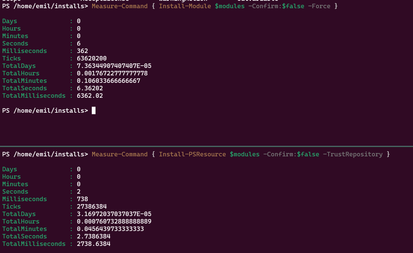Click the TotalSeconds value 6.36202
The width and height of the screenshot is (413, 253).
(x=90, y=88)
